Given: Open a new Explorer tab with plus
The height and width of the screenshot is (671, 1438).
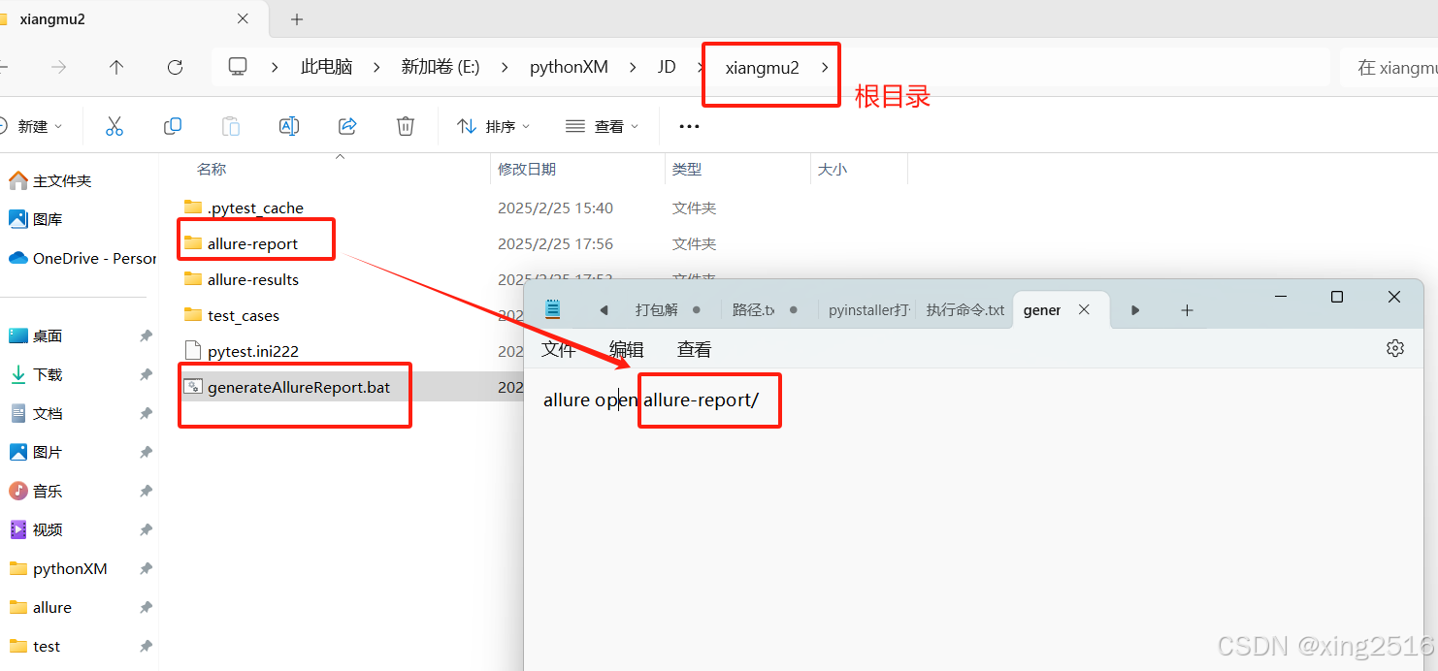Looking at the screenshot, I should coord(297,18).
